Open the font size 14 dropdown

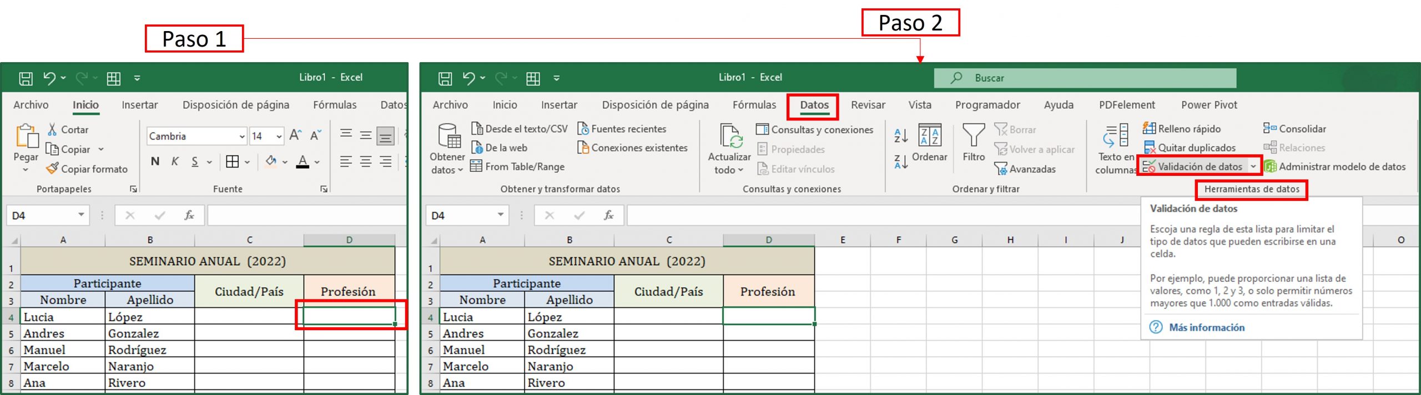279,136
